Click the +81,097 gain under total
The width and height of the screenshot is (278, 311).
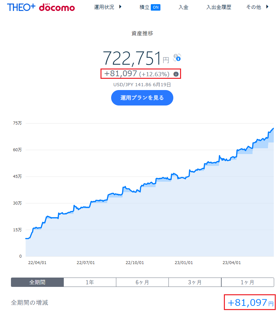coord(120,74)
